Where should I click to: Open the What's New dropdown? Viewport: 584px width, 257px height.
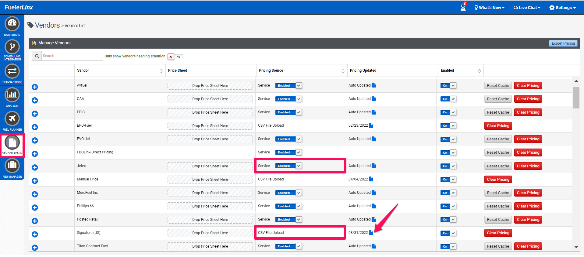[x=490, y=8]
